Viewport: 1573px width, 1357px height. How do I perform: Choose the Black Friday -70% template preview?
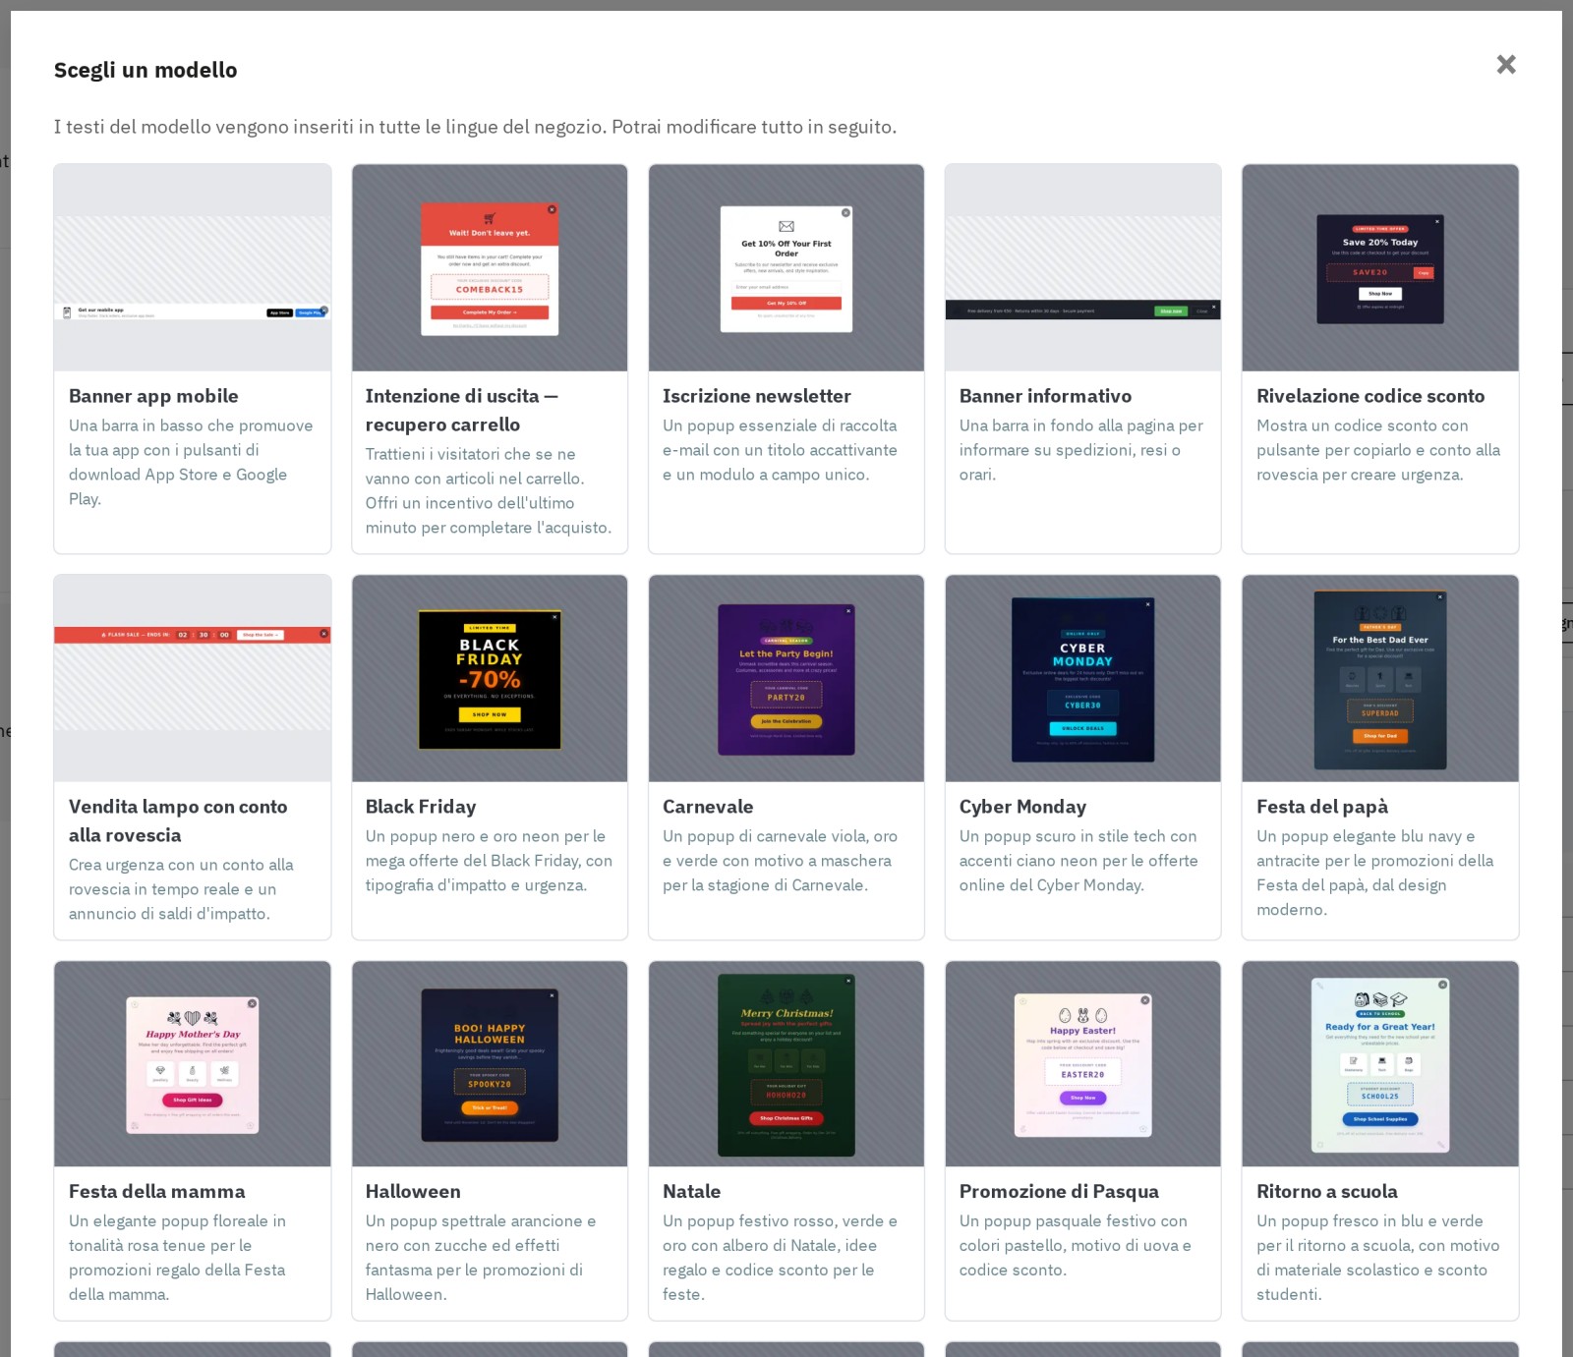click(x=490, y=678)
